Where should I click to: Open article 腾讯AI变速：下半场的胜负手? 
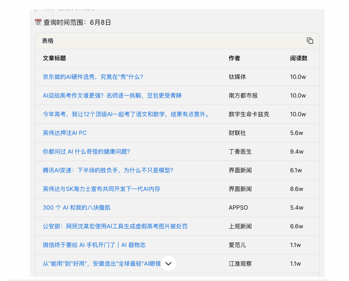pyautogui.click(x=108, y=170)
